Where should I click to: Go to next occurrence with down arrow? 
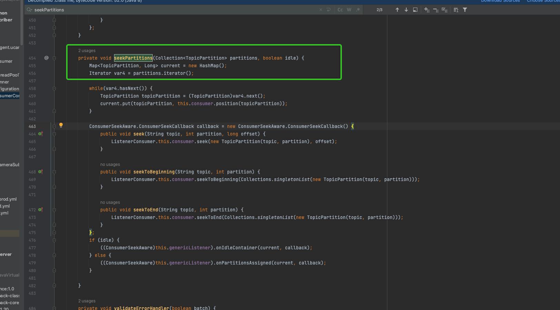pos(406,10)
